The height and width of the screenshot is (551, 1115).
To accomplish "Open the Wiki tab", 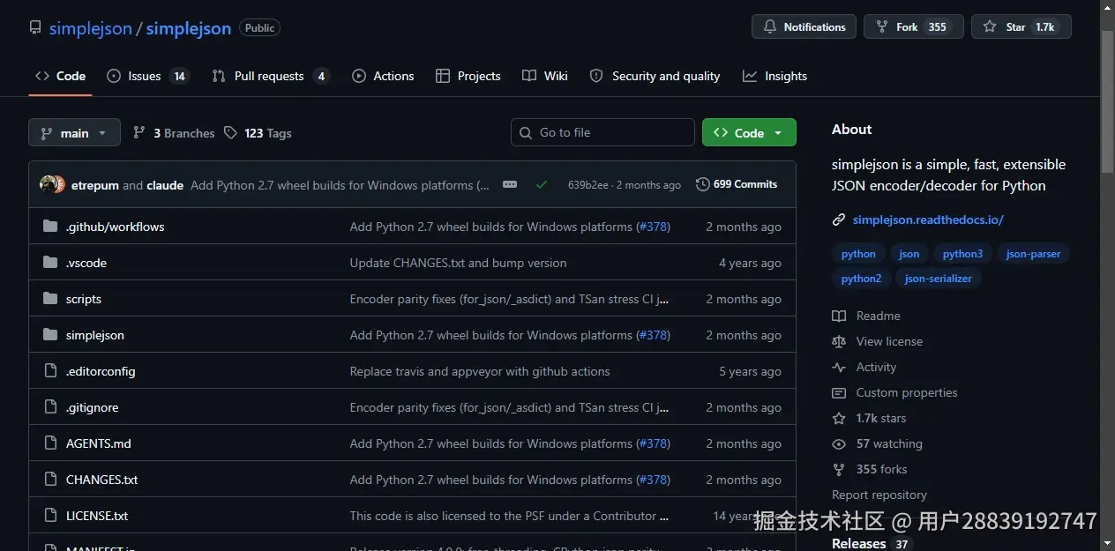I will [x=545, y=76].
